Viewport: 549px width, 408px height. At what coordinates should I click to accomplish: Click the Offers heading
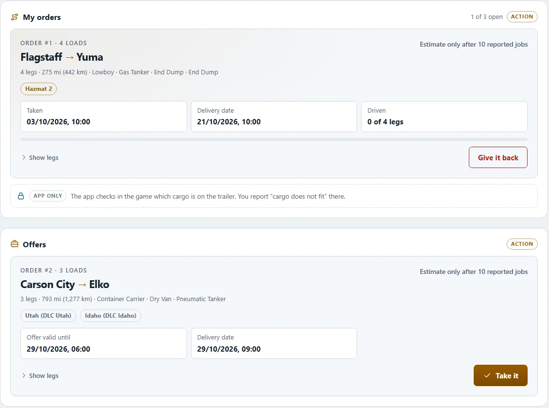34,244
